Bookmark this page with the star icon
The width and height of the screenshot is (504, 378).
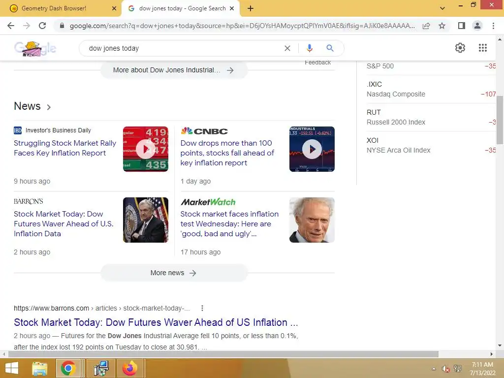pyautogui.click(x=442, y=26)
